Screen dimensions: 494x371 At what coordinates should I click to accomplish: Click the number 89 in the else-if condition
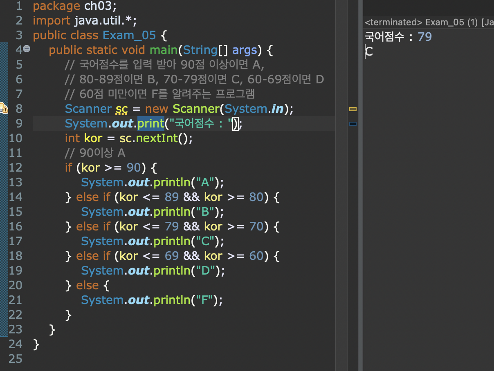click(172, 197)
